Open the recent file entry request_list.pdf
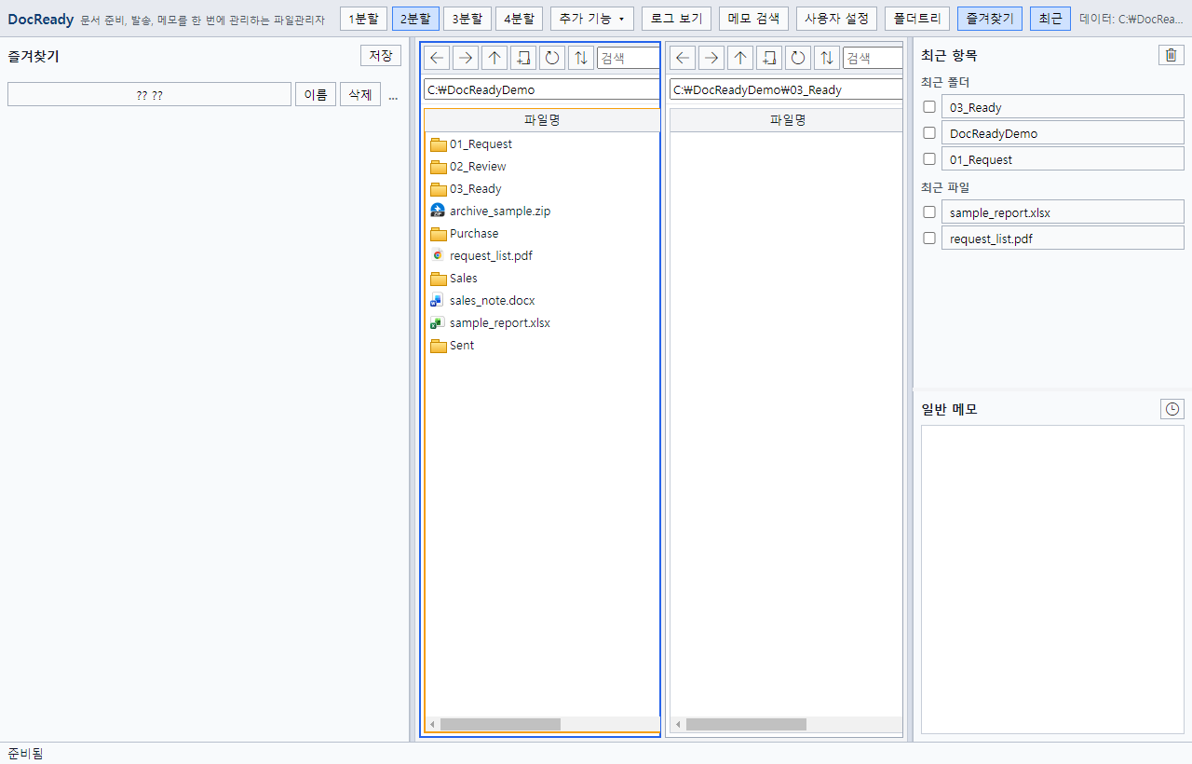This screenshot has width=1192, height=764. tap(1063, 239)
